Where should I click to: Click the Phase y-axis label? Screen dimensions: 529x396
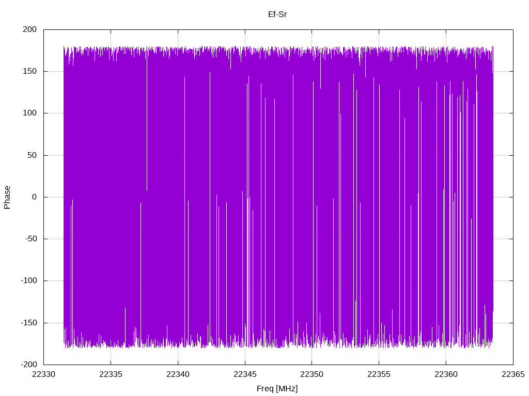pyautogui.click(x=7, y=197)
